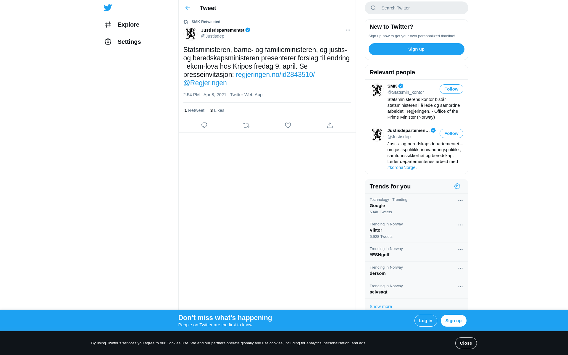Open more options for Google trend
This screenshot has width=568, height=355.
(x=460, y=201)
